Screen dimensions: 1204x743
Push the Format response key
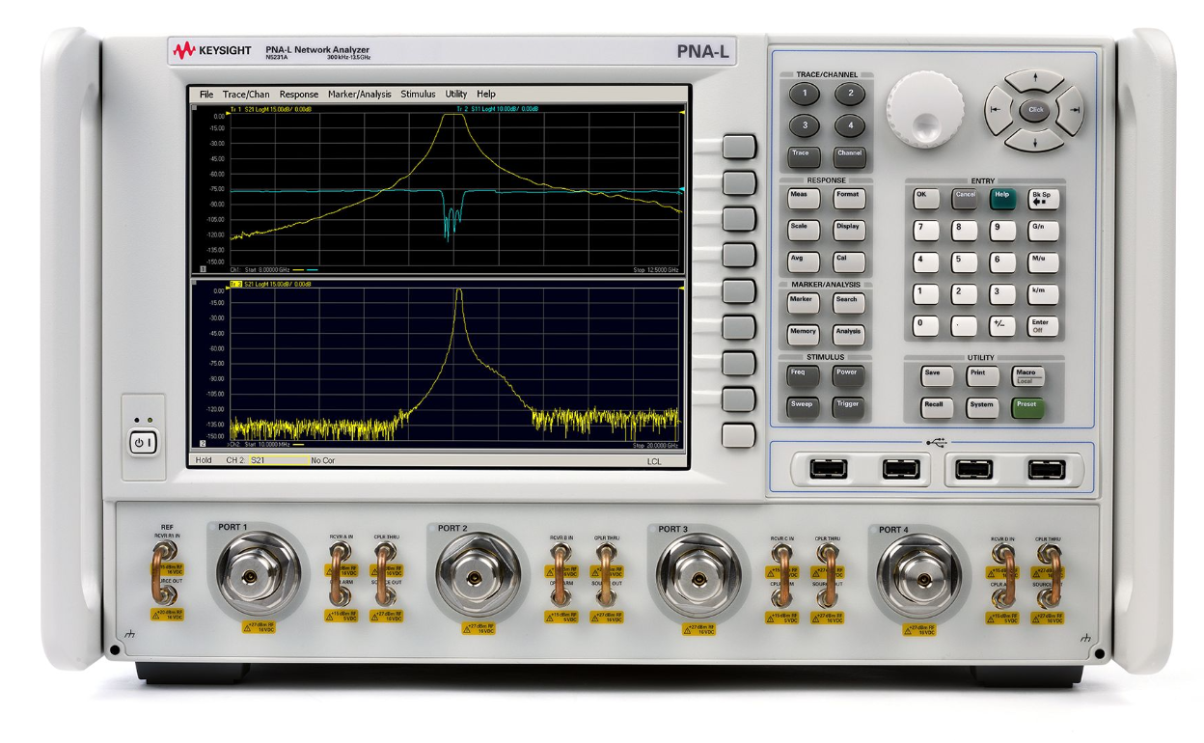[849, 199]
